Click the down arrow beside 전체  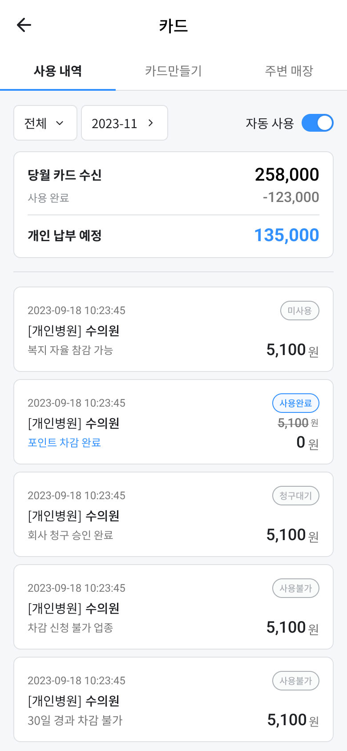point(60,123)
